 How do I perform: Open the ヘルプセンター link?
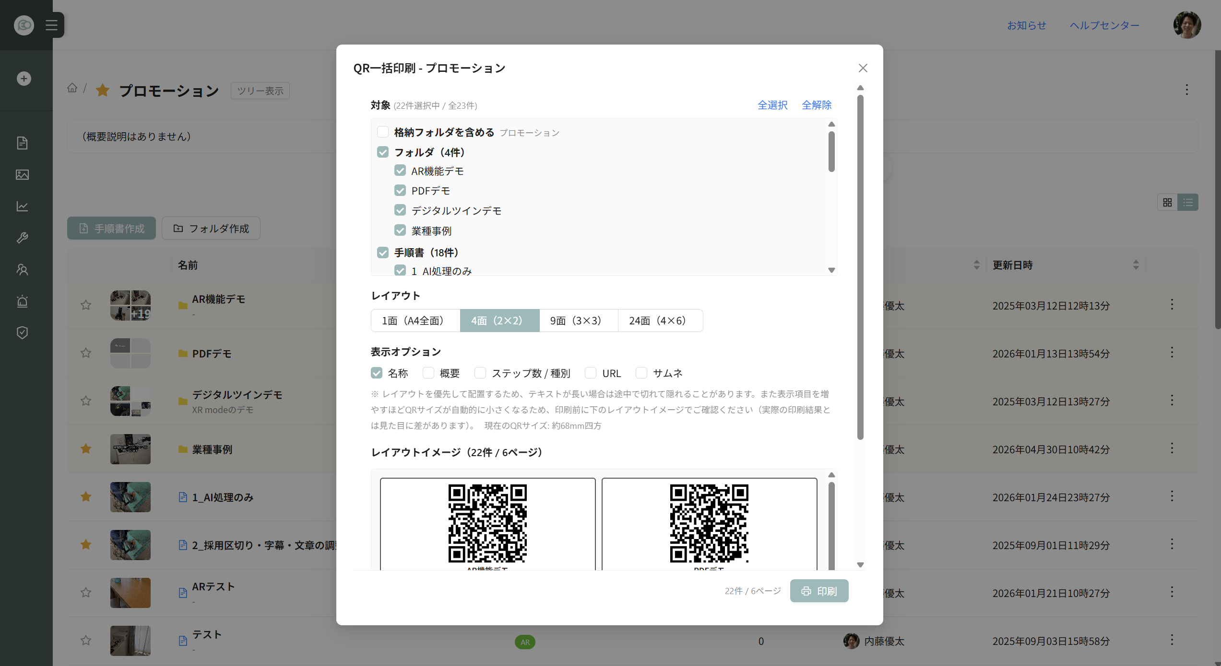point(1104,25)
